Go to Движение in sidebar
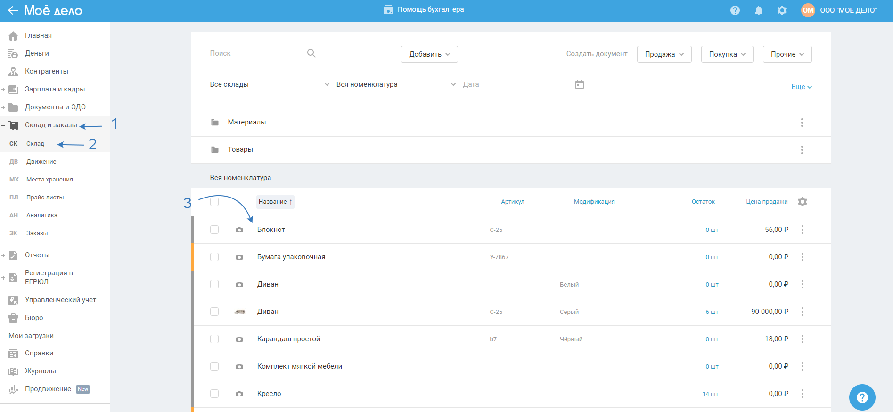 click(41, 162)
